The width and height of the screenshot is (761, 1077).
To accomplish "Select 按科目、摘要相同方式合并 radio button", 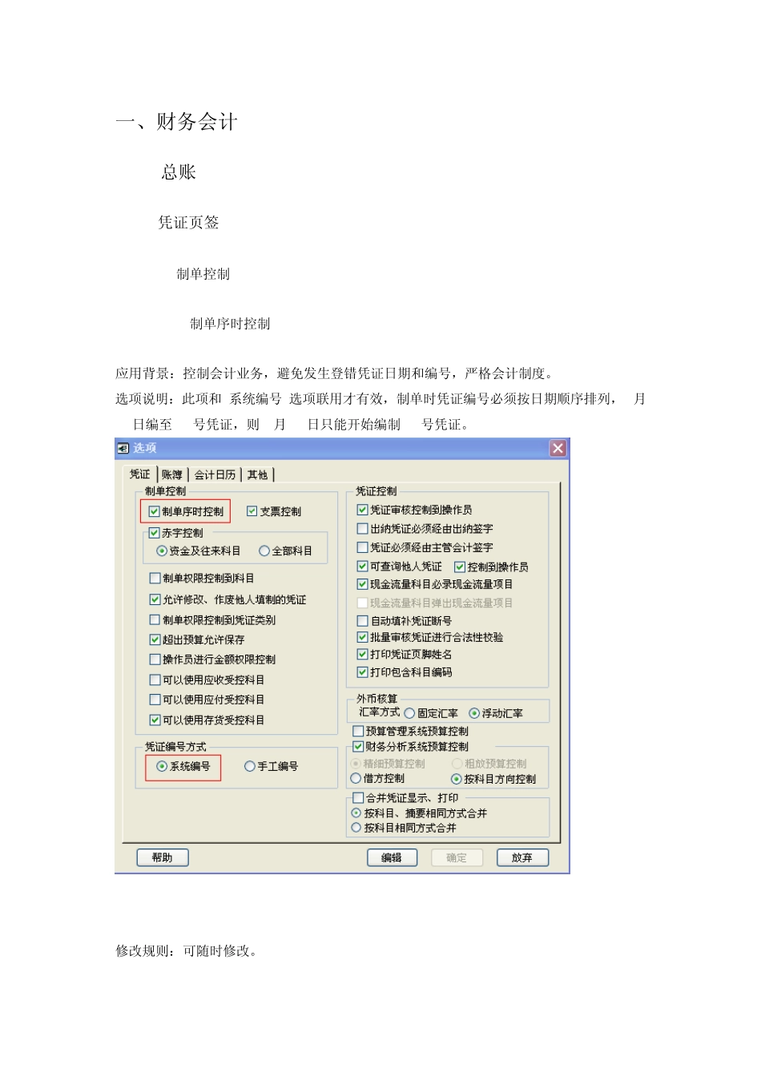I will [x=356, y=813].
